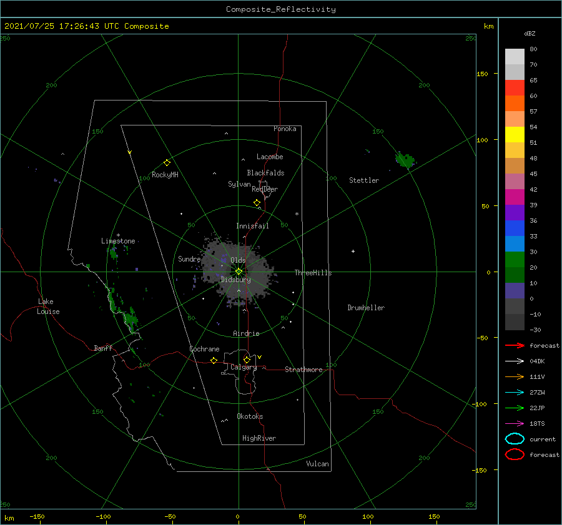Click the Vulcan label
This screenshot has height=525, width=562.
(x=317, y=464)
